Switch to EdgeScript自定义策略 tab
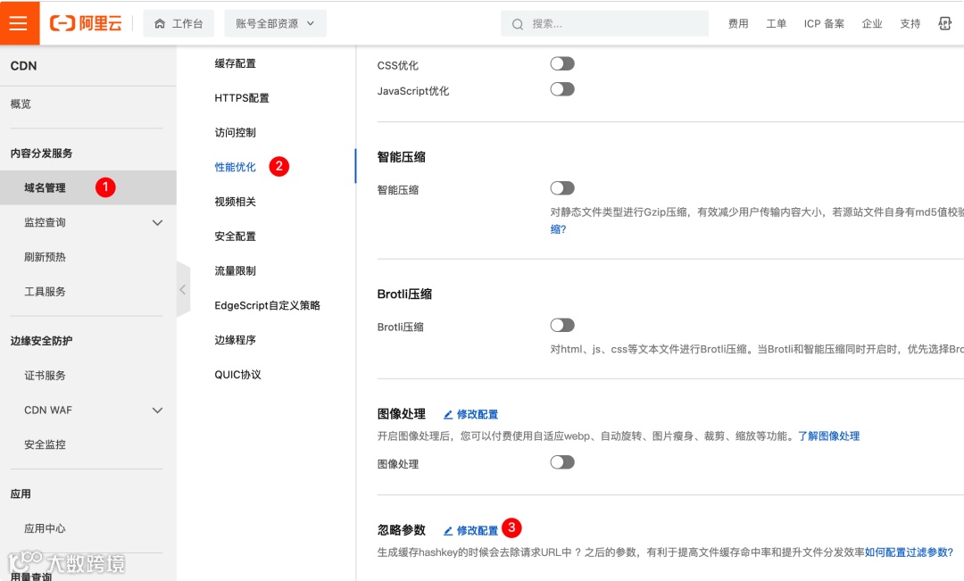Image resolution: width=964 pixels, height=581 pixels. 267,305
